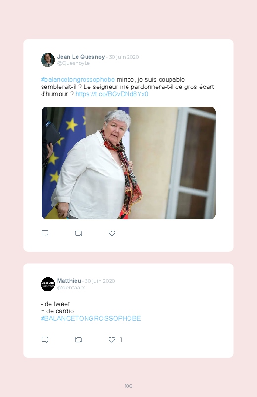Like Matthieu's tweet with heart icon

112,340
